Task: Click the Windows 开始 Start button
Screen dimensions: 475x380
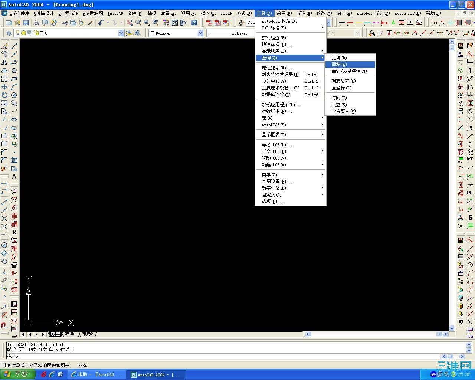Action: 17,374
